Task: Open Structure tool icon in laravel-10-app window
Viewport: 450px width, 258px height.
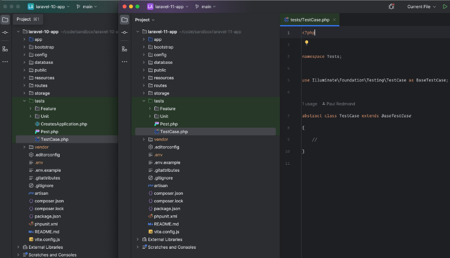Action: pos(5,49)
